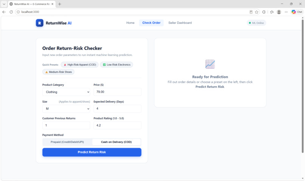
Task: Apply Medium-Risk Shoes preset
Action: click(x=58, y=72)
